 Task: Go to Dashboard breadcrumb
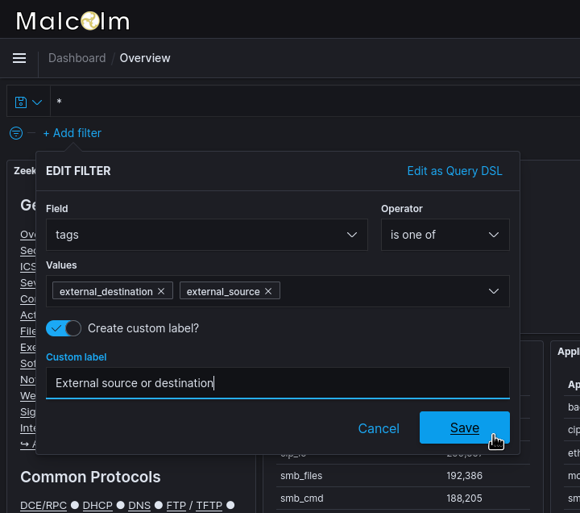tap(77, 58)
